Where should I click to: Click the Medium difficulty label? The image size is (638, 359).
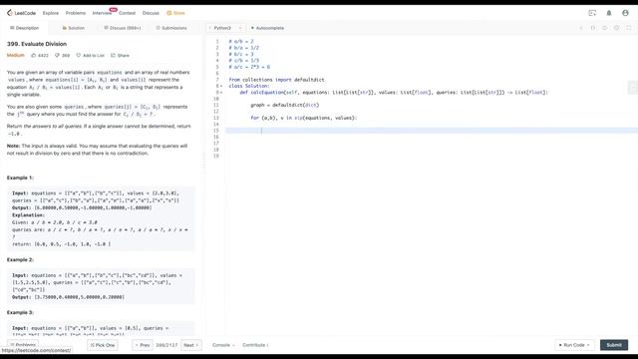pyautogui.click(x=16, y=56)
